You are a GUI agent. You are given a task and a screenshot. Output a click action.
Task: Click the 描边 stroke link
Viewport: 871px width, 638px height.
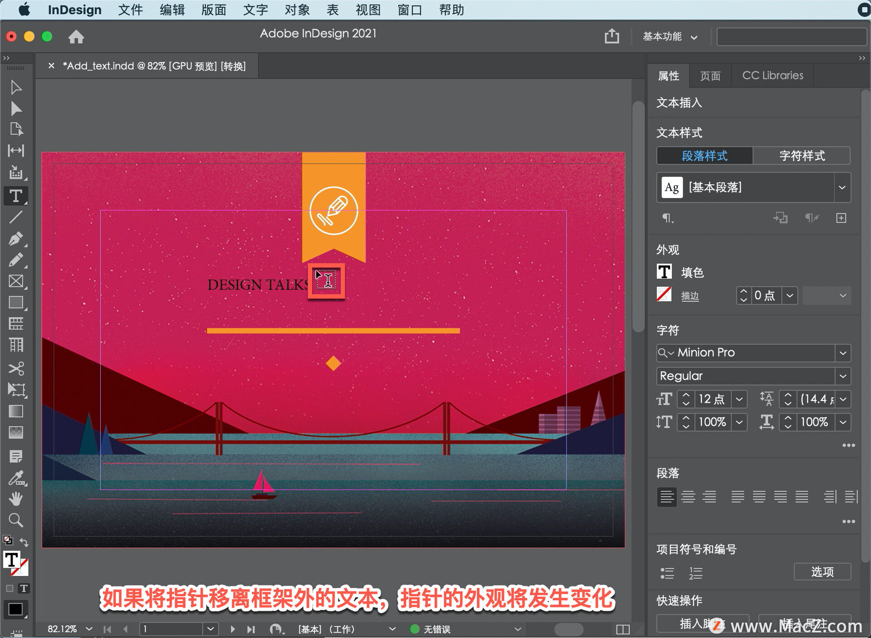[690, 296]
